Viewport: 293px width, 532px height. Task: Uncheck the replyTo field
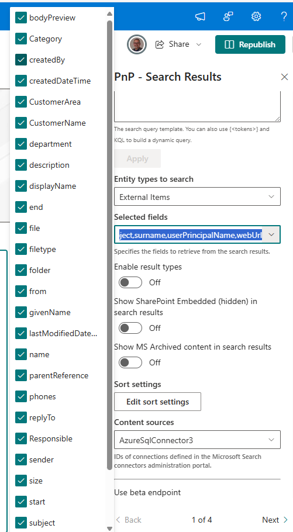pyautogui.click(x=21, y=417)
